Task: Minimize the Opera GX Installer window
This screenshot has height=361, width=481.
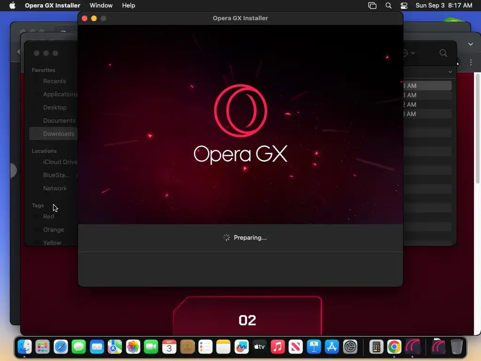Action: (x=94, y=18)
